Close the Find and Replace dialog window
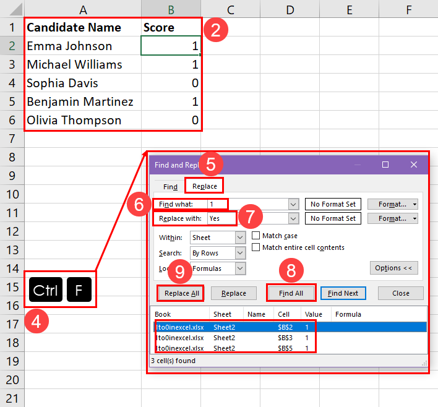The width and height of the screenshot is (438, 407). pyautogui.click(x=414, y=165)
